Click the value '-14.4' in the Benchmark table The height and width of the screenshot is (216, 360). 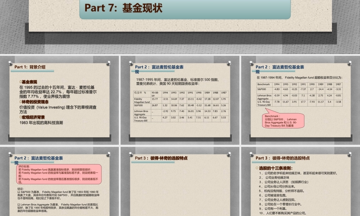tap(321, 89)
